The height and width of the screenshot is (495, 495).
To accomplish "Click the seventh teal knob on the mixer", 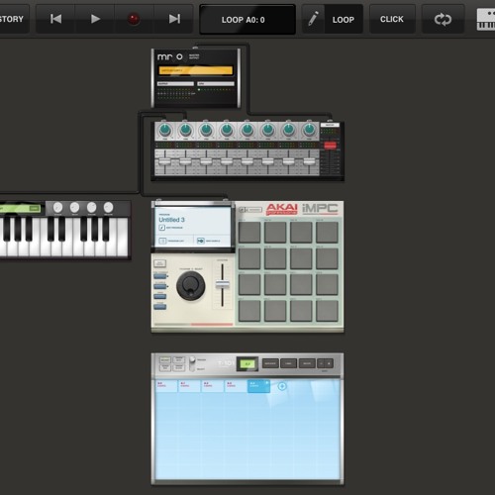I will pos(288,130).
